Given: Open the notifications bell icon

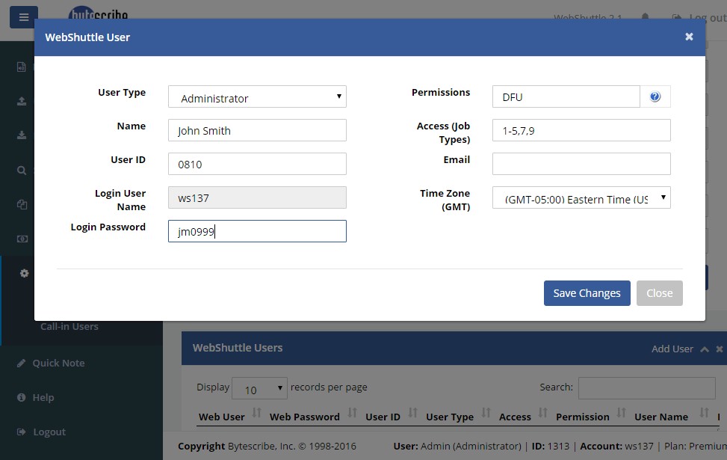Looking at the screenshot, I should [x=645, y=17].
